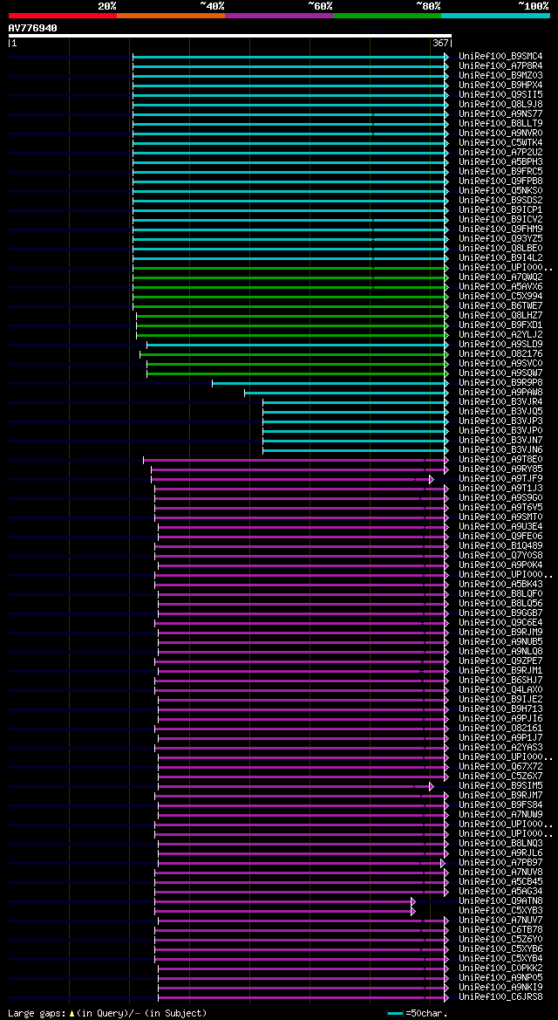Viewport: 558px width, 1020px height.
Task: Select the UniRef100_B9SIM5 label
Action: pos(500,786)
